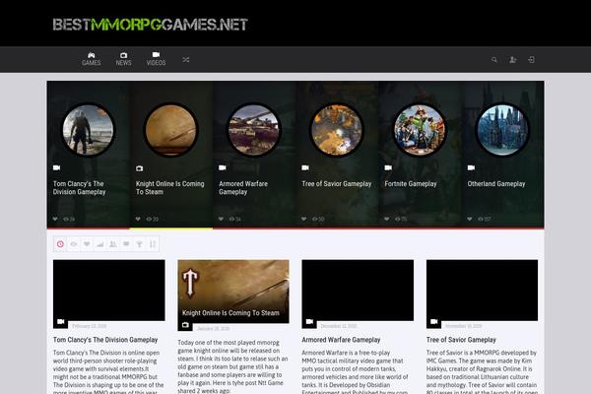Click video badge on Division post card
This screenshot has height=394, width=591.
61,322
